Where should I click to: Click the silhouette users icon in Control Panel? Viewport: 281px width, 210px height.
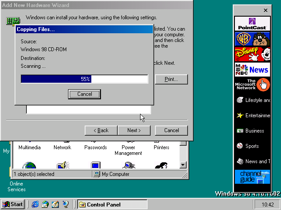coord(161,165)
